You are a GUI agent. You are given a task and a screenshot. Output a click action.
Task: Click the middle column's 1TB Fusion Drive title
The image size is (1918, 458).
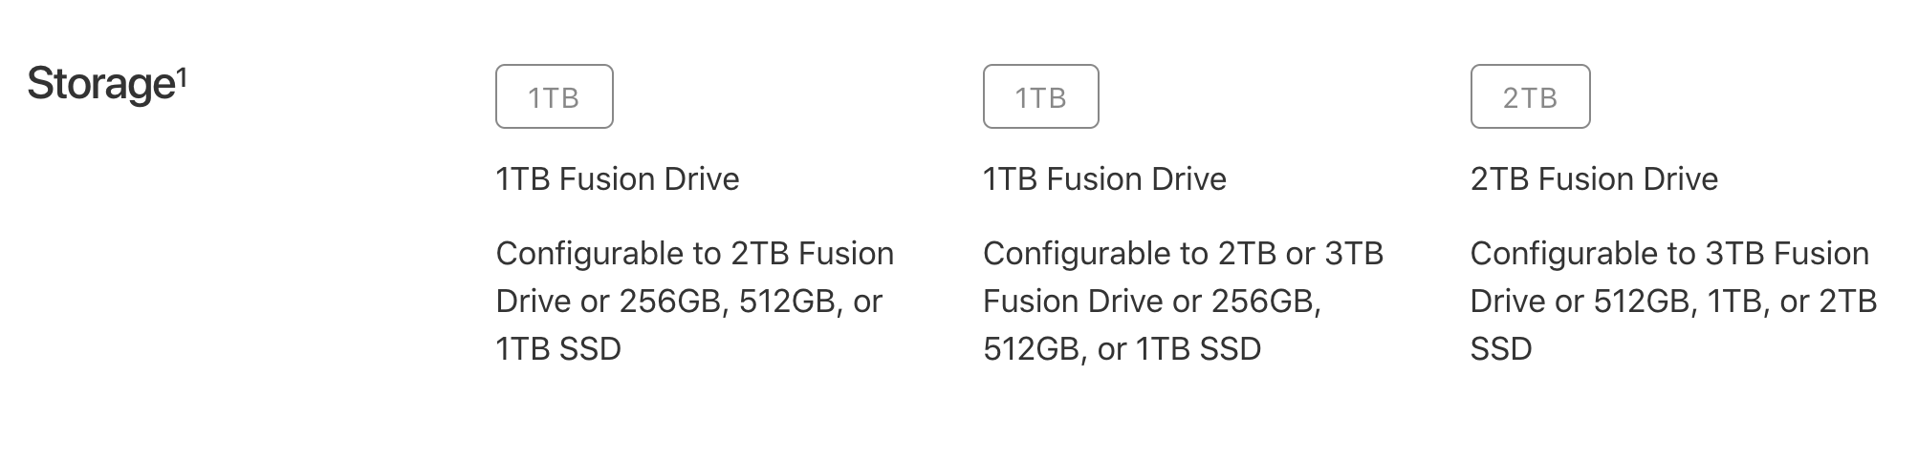(1104, 178)
